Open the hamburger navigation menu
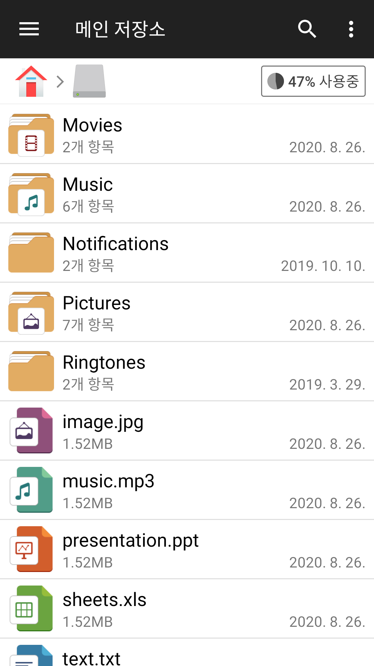 pyautogui.click(x=29, y=29)
